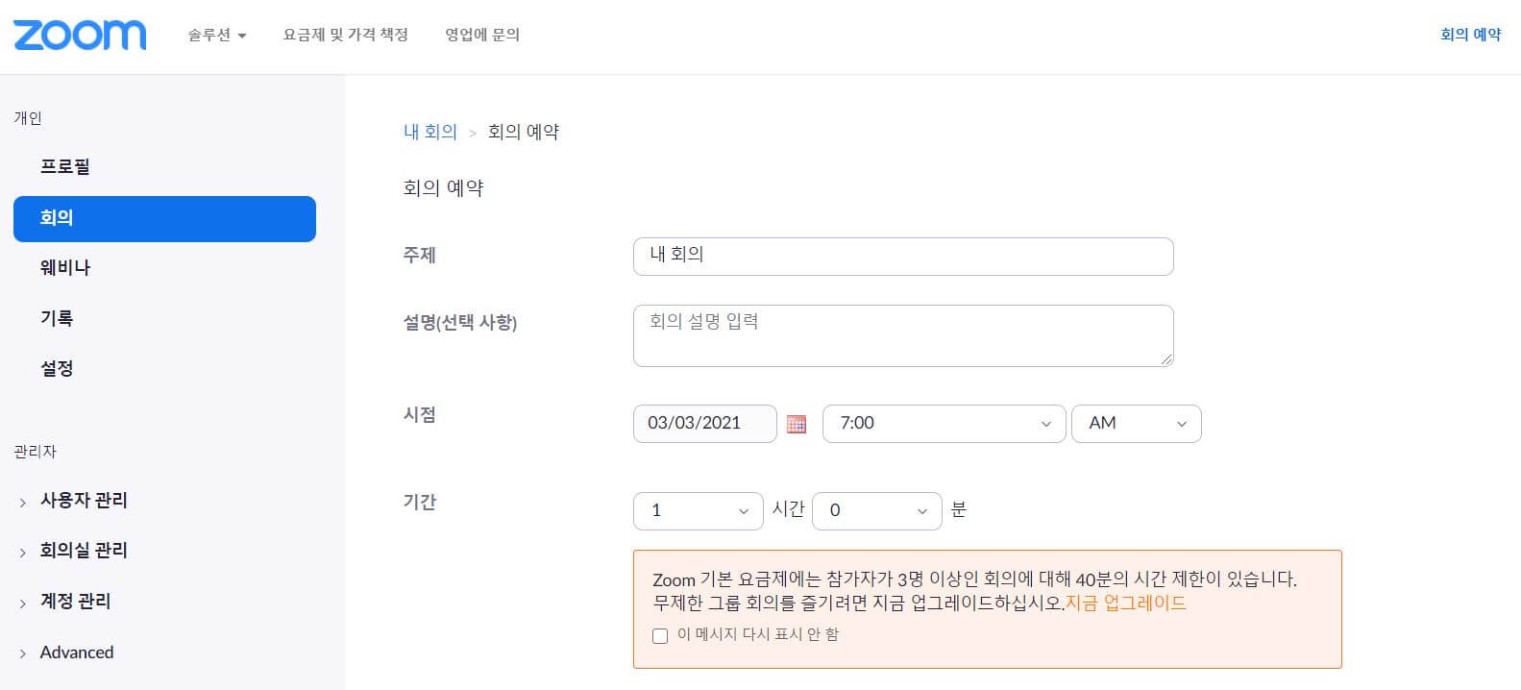Image resolution: width=1521 pixels, height=690 pixels.
Task: Enable the 이 메시지 다시 표시 안 함 checkbox
Action: (659, 635)
